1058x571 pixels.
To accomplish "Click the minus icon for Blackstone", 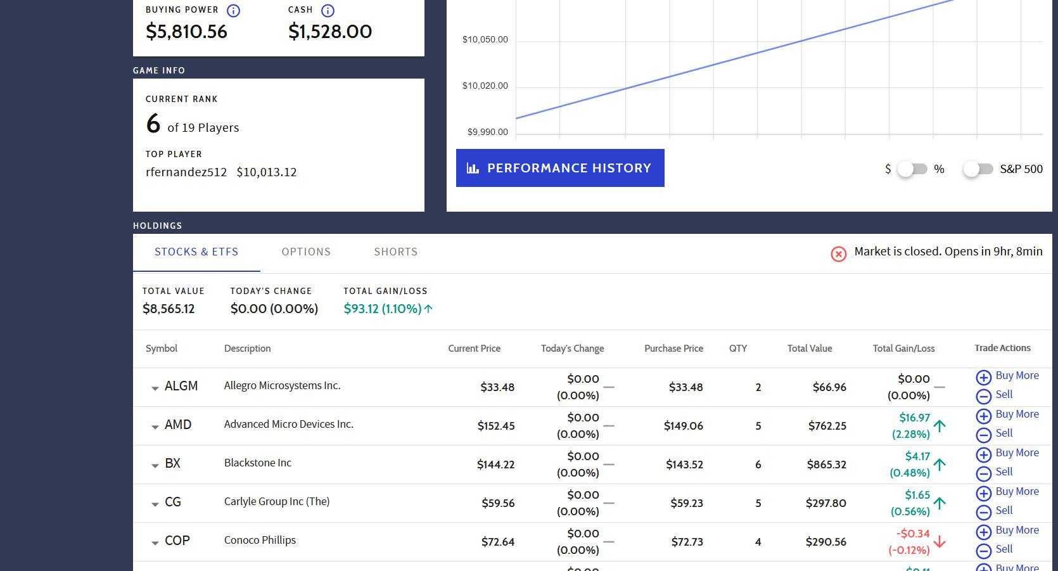I will pyautogui.click(x=983, y=474).
